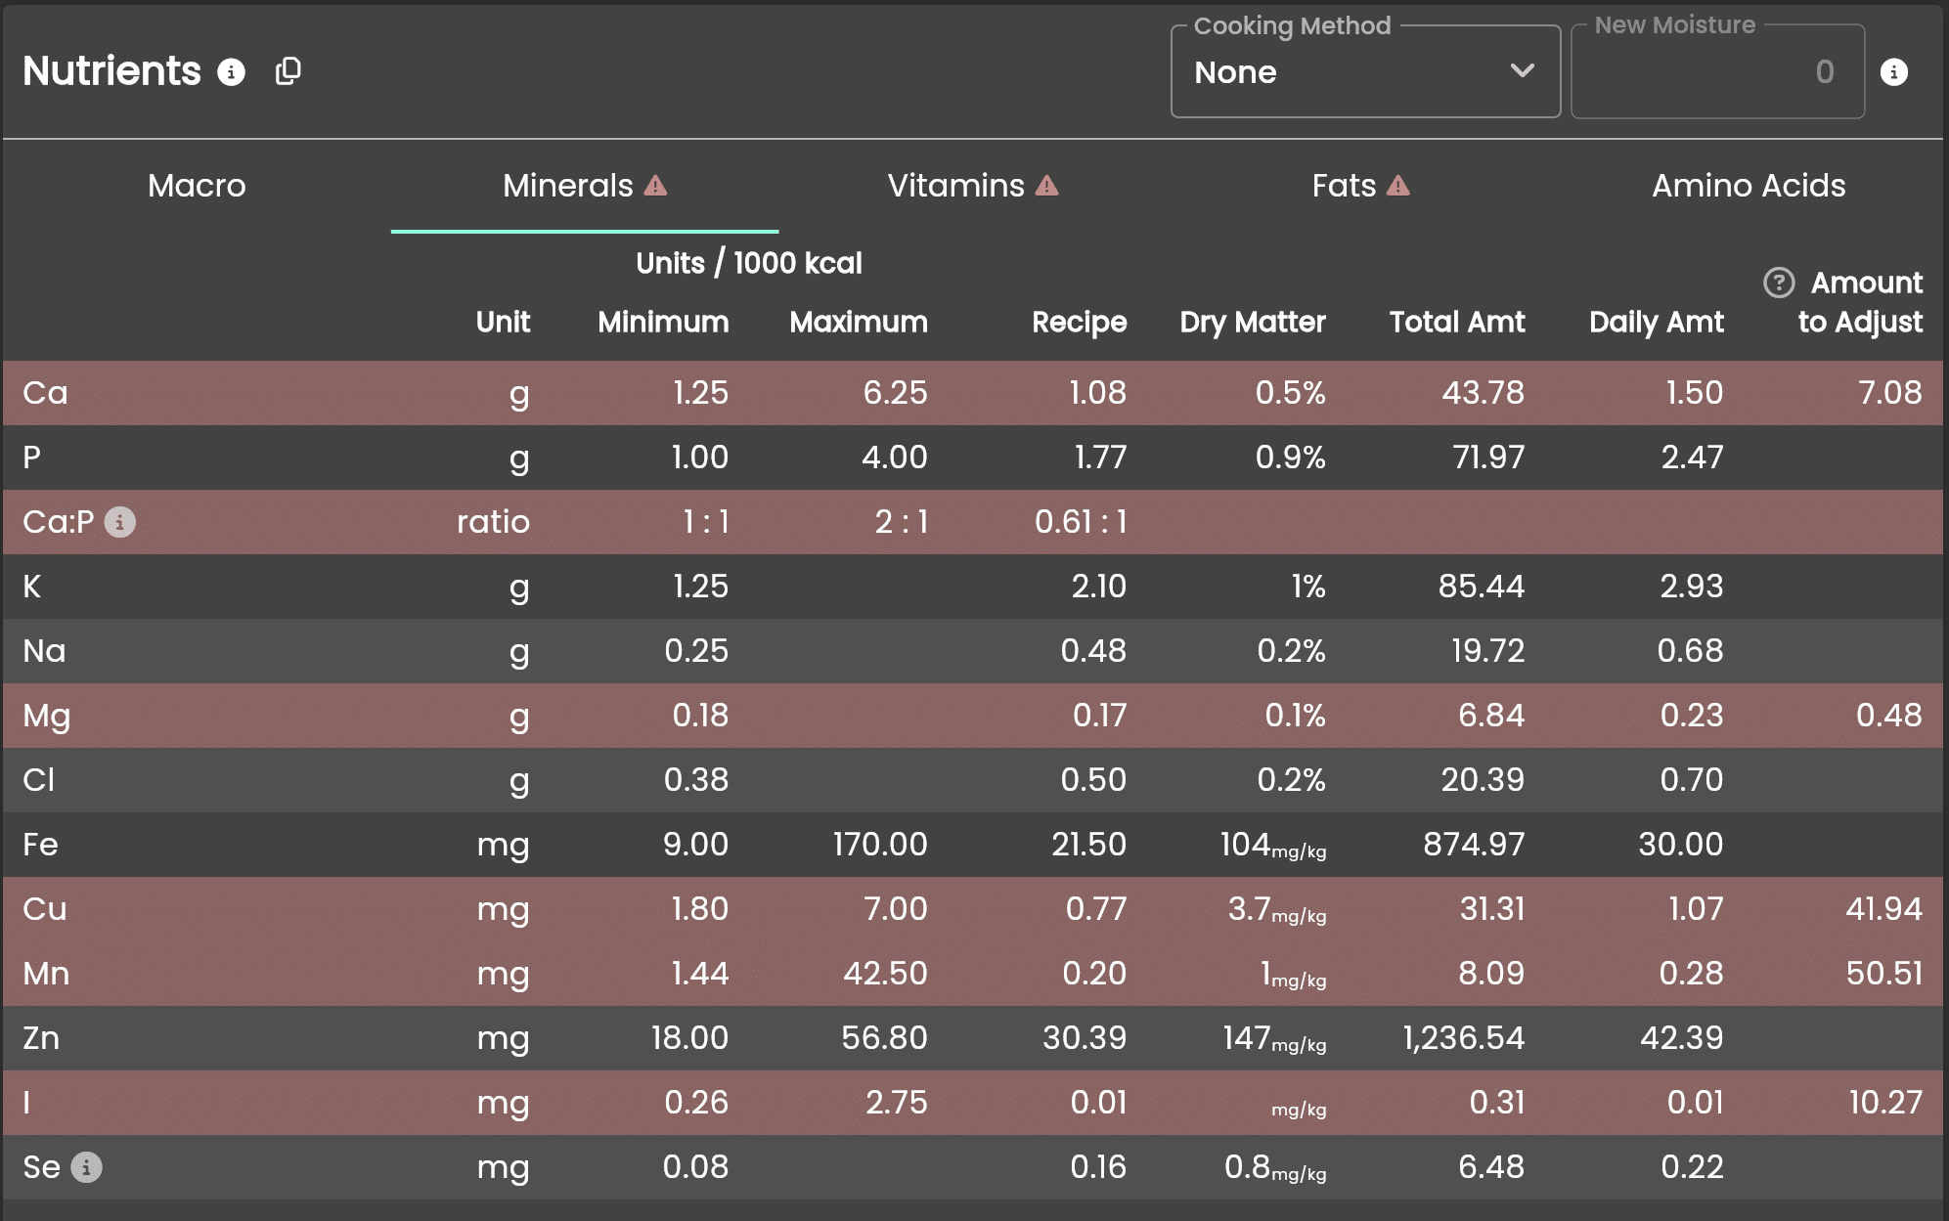Image resolution: width=1949 pixels, height=1221 pixels.
Task: Click the Ca:P ratio info icon
Action: click(x=120, y=522)
